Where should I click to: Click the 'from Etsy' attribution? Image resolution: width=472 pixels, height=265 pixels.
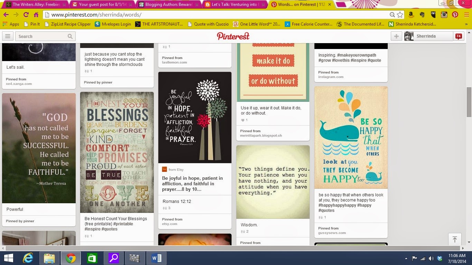[x=173, y=169]
